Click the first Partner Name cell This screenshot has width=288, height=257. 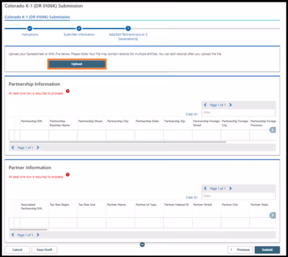point(121,223)
